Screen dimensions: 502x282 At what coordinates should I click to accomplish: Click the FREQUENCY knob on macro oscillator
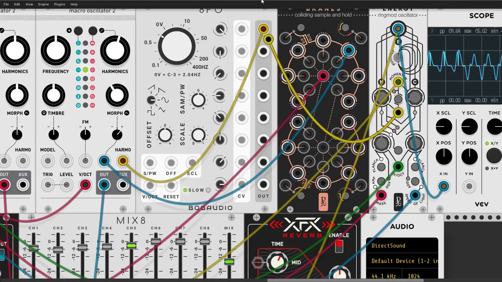coord(56,50)
